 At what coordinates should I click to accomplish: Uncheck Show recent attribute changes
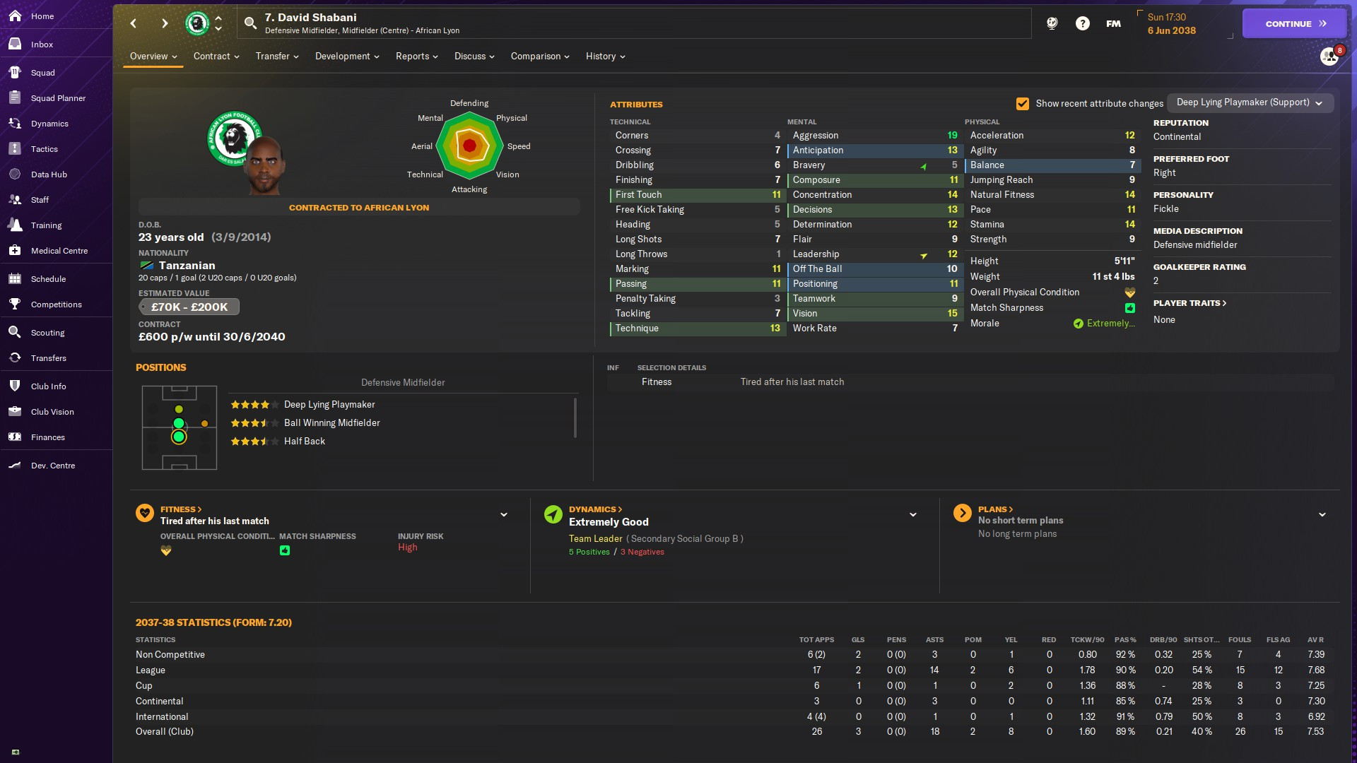click(1022, 104)
